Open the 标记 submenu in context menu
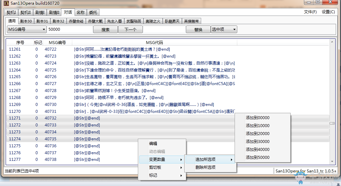 coord(162,175)
